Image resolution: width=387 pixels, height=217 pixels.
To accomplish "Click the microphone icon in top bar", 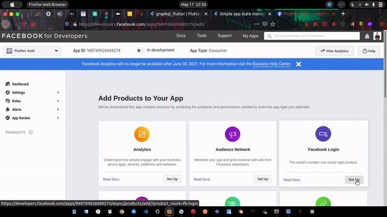I will coord(374,4).
